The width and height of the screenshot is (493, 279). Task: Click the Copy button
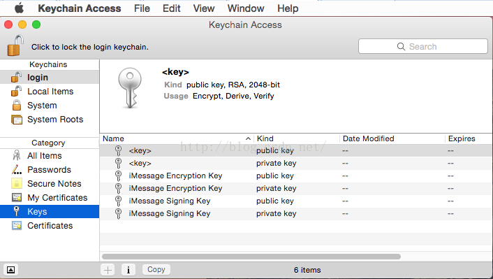(x=156, y=269)
